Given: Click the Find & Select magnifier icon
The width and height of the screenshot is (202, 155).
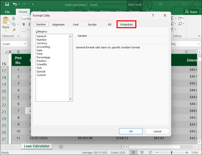Looking at the screenshot, I should pos(180,24).
